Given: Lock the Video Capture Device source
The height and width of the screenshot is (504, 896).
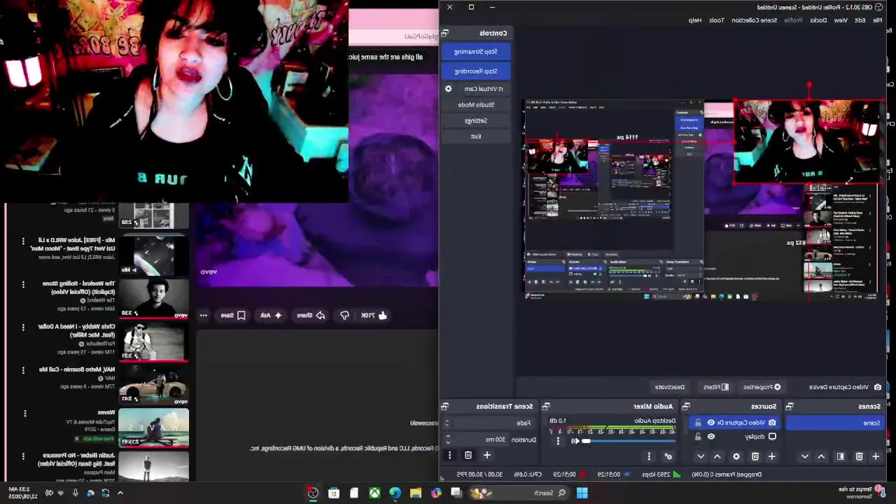Looking at the screenshot, I should point(697,422).
